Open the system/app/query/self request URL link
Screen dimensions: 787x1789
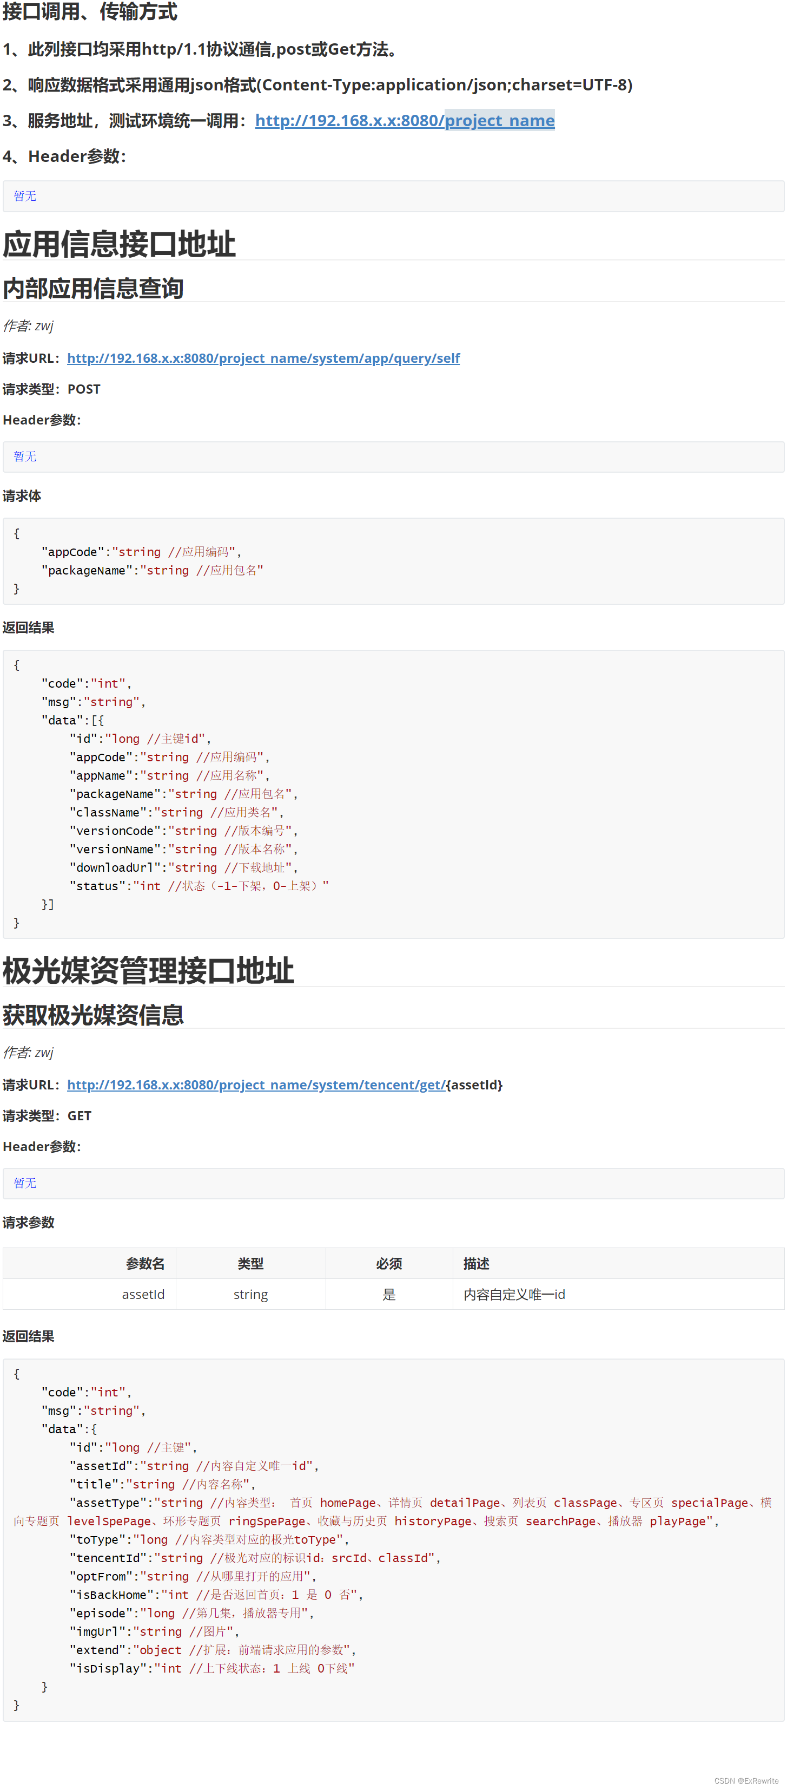pos(263,358)
